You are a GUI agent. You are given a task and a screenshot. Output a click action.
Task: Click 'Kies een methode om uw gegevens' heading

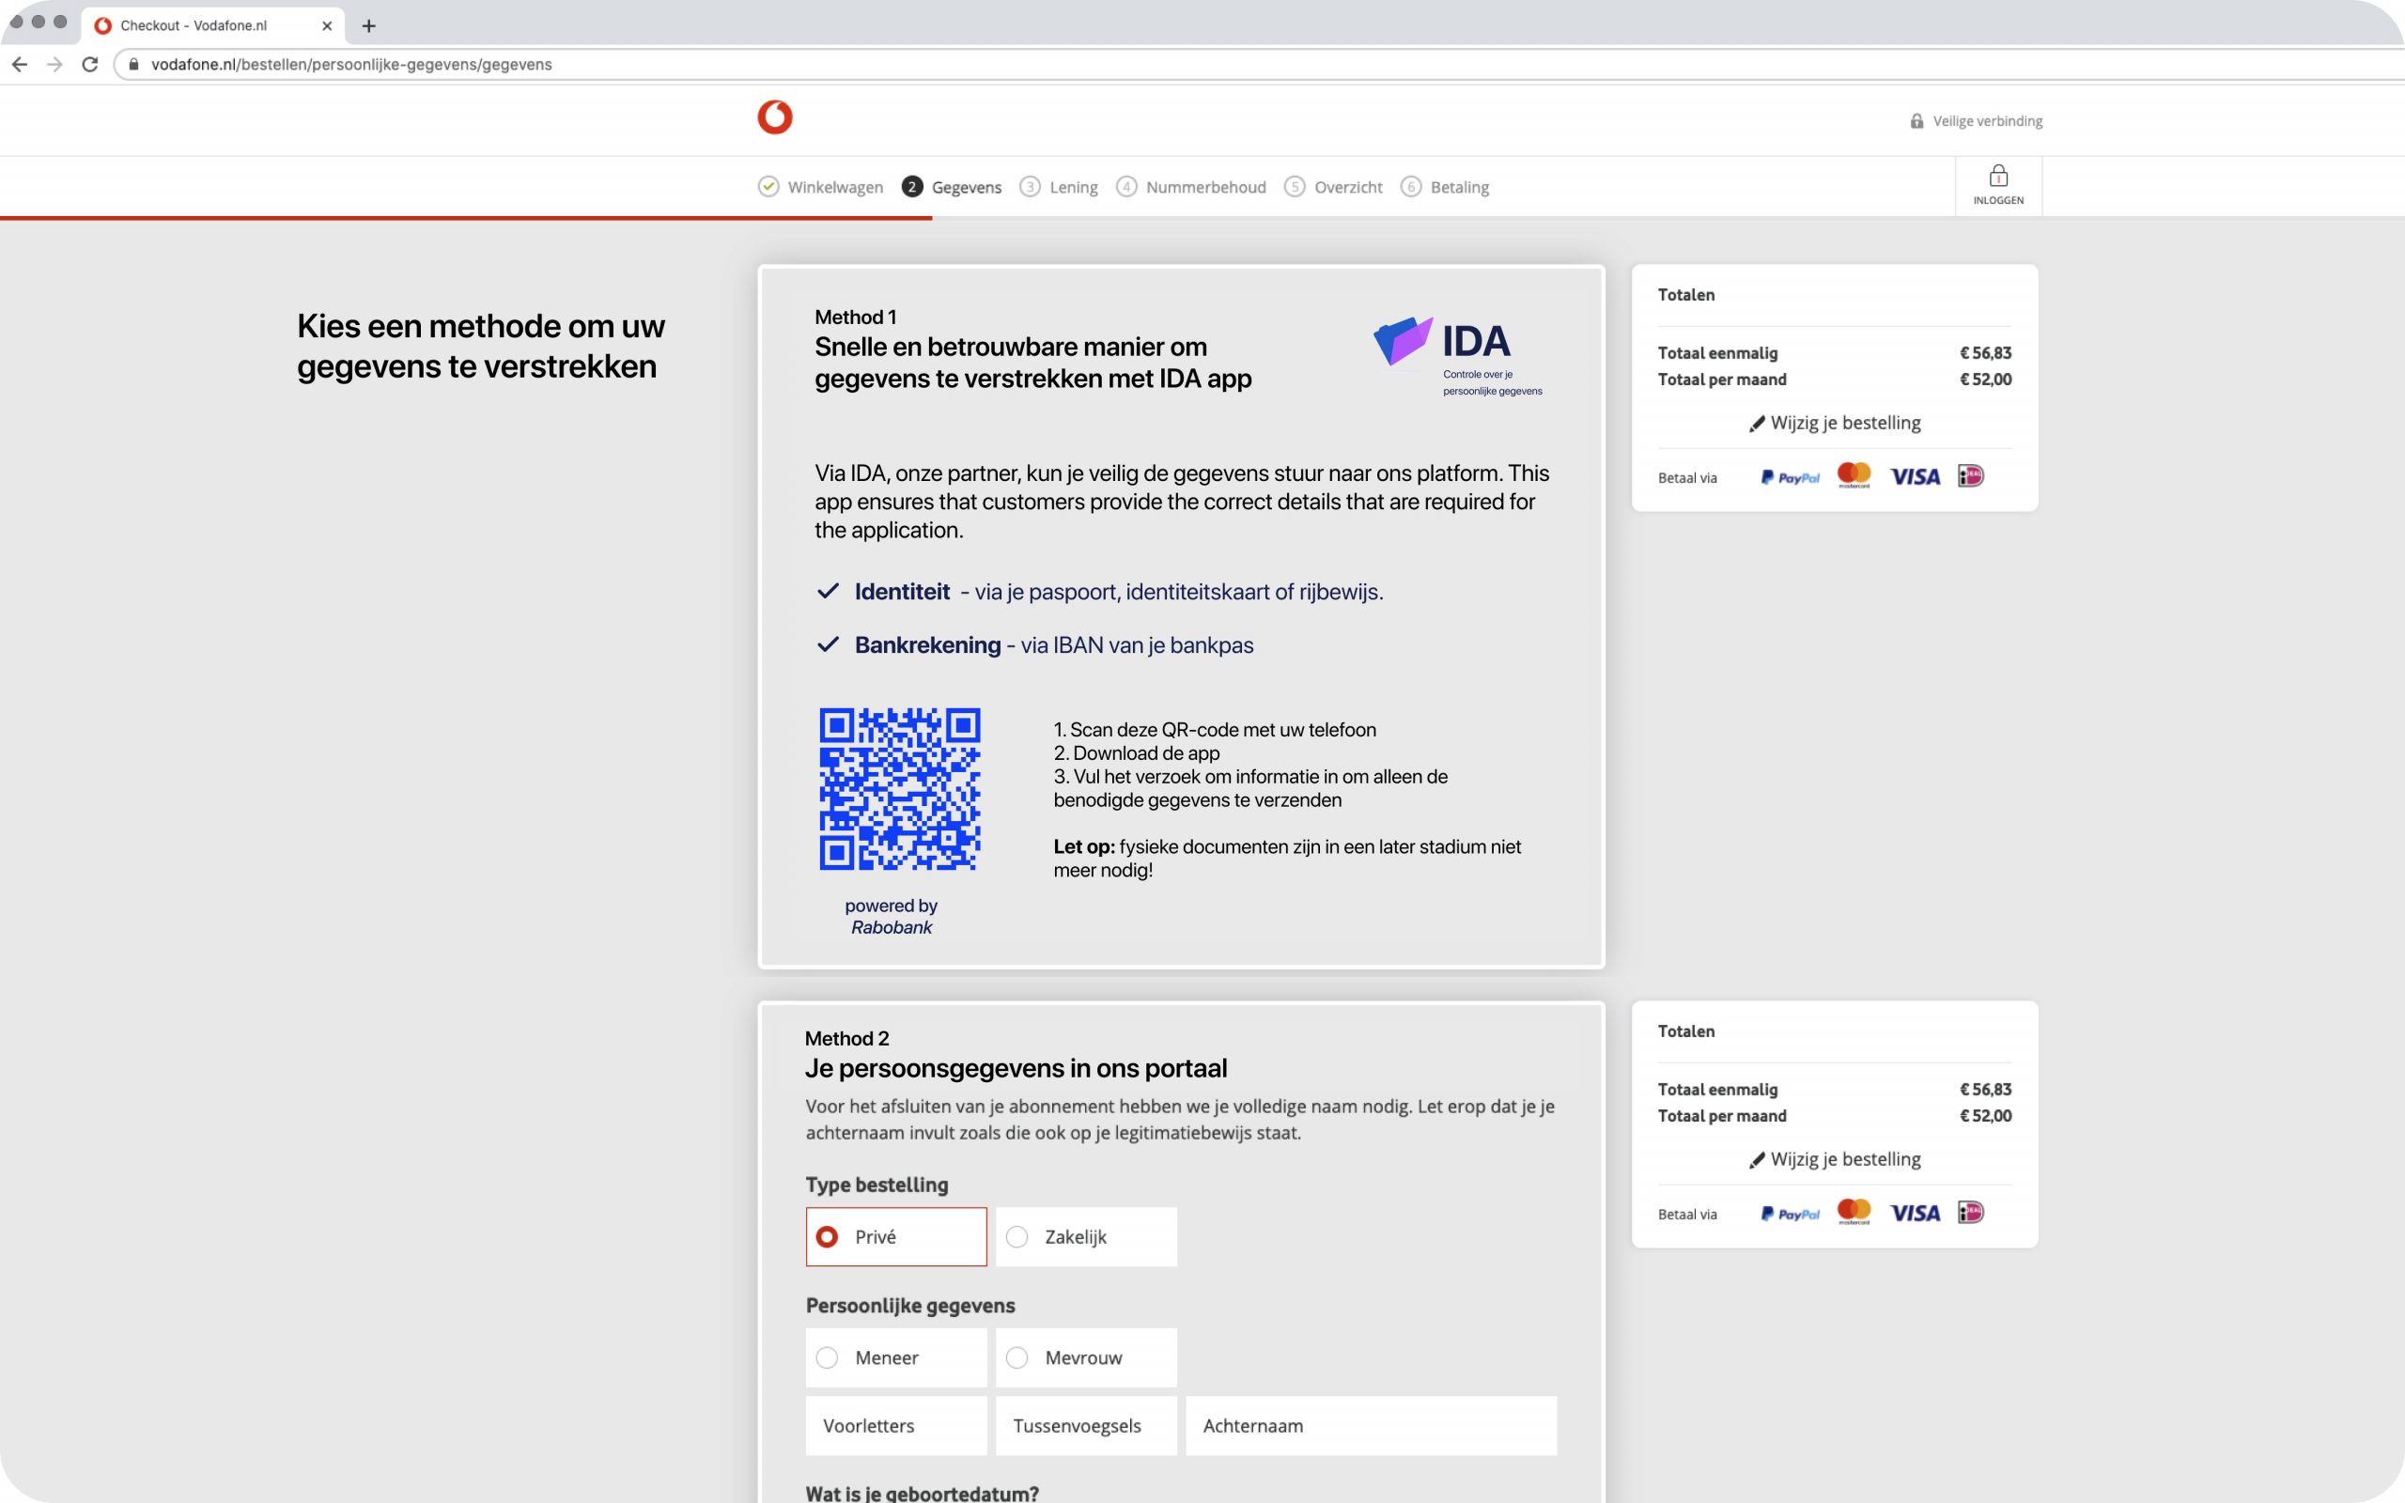(x=481, y=346)
